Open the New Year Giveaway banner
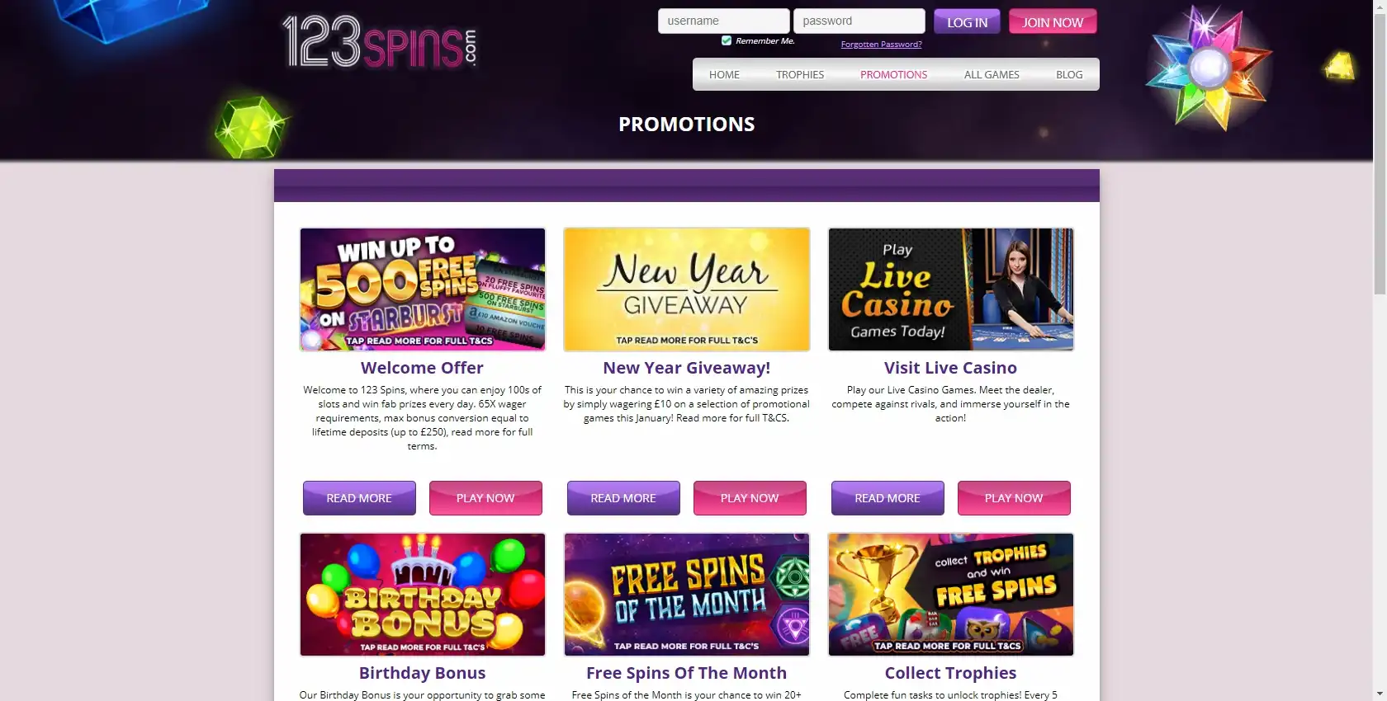1387x701 pixels. click(x=687, y=289)
